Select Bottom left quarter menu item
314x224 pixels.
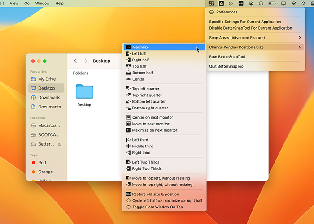tap(164, 102)
